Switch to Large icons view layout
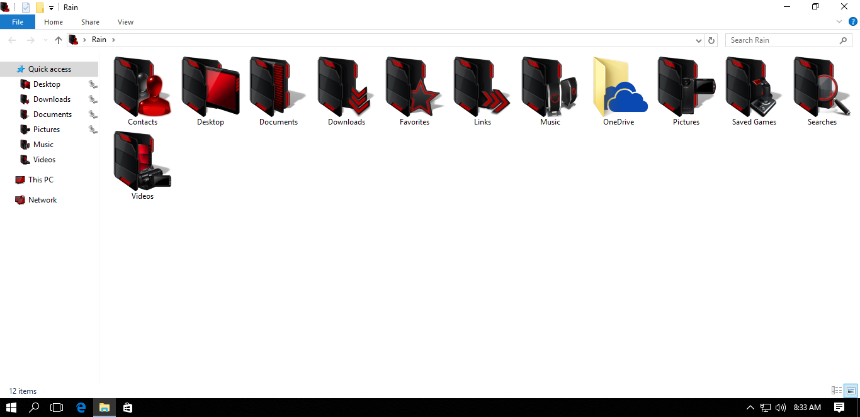Viewport: 860px width, 417px height. coord(851,391)
